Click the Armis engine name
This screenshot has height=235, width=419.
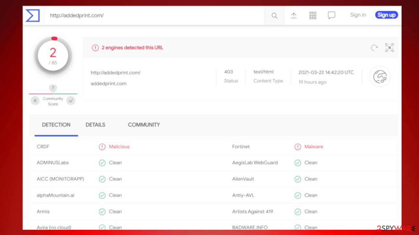pyautogui.click(x=43, y=211)
